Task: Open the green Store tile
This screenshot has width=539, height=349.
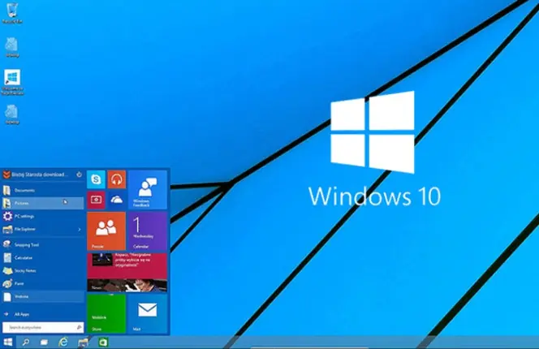Action: coord(106,313)
